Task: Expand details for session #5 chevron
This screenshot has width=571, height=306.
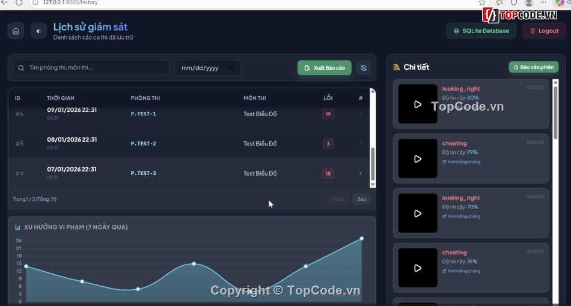Action: pyautogui.click(x=361, y=144)
